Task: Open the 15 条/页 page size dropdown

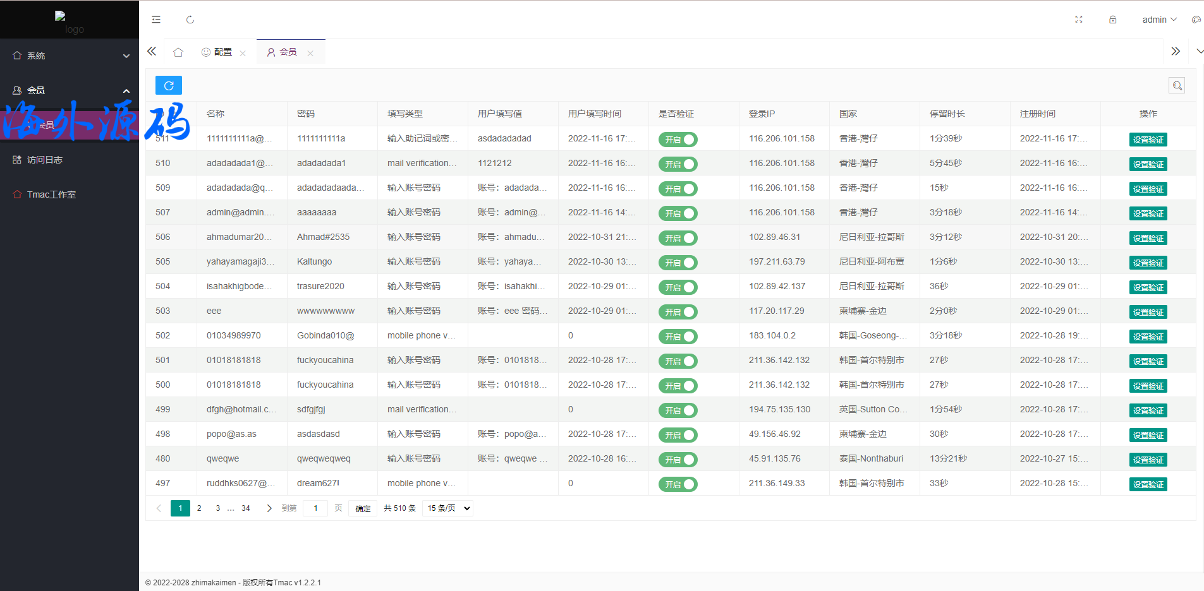Action: coord(449,508)
